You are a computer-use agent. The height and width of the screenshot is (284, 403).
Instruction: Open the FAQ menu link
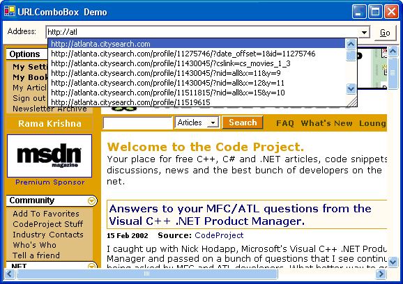(x=285, y=123)
